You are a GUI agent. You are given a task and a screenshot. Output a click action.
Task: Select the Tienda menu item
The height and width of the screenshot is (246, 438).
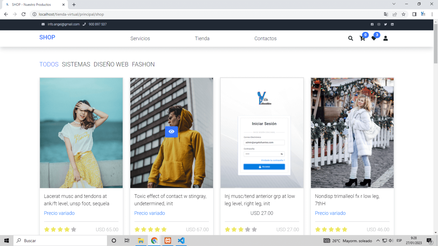[202, 38]
